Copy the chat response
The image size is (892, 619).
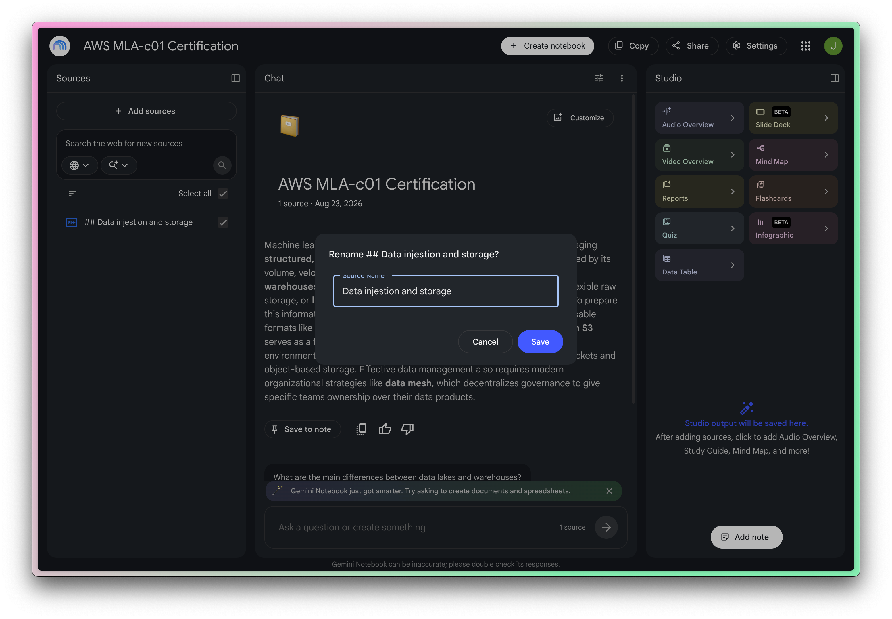coord(361,429)
